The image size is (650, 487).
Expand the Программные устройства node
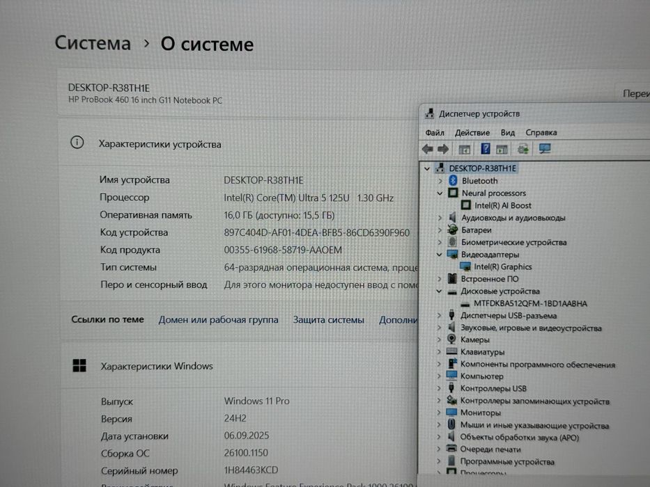click(439, 461)
